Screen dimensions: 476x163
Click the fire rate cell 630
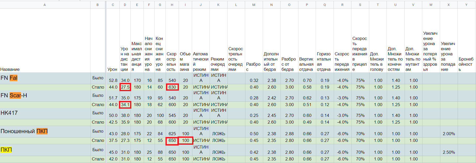[x=172, y=87]
